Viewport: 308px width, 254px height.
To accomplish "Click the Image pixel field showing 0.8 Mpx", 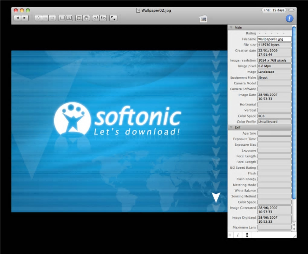I will 274,66.
